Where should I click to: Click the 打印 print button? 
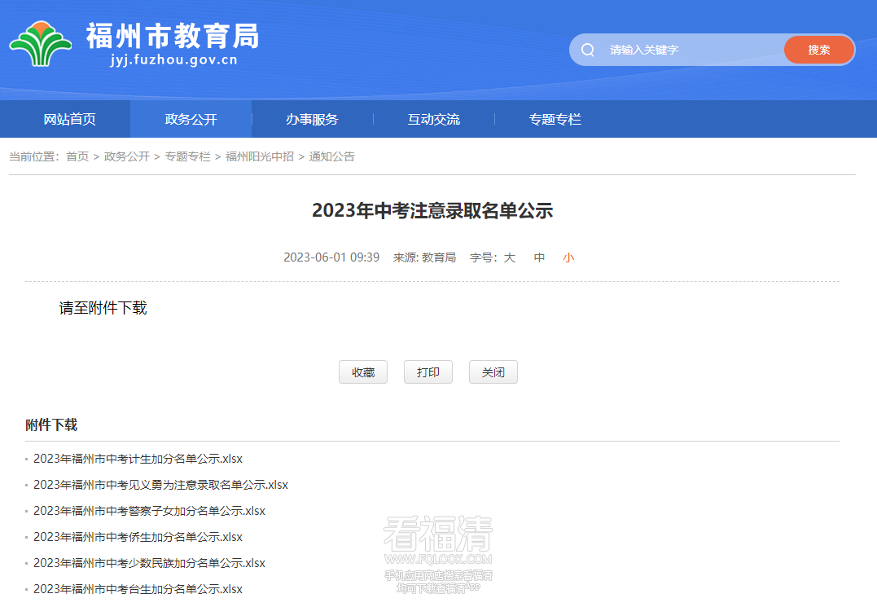[x=428, y=372]
